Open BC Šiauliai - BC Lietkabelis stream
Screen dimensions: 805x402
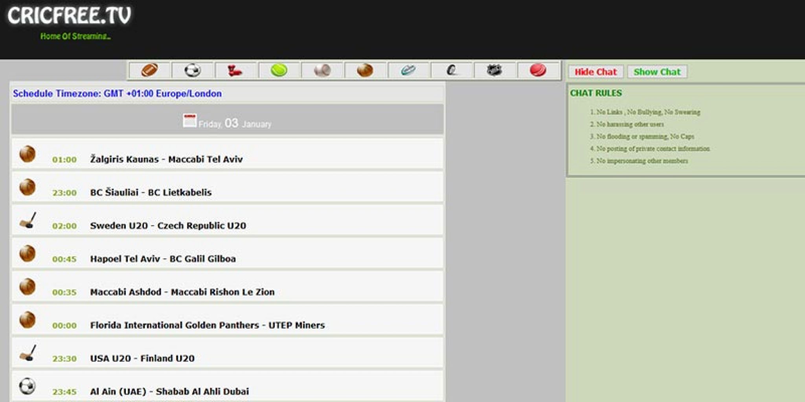151,192
